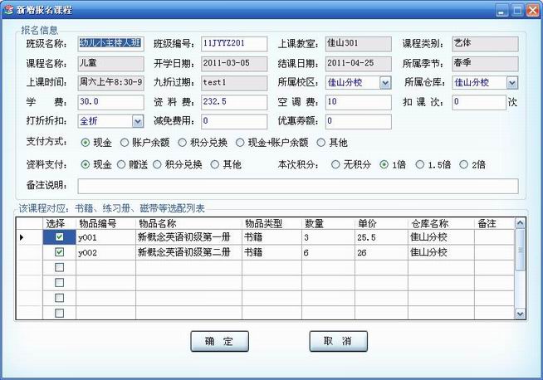Click the quantity cell 6 in y002 row
The width and height of the screenshot is (543, 380).
[328, 252]
